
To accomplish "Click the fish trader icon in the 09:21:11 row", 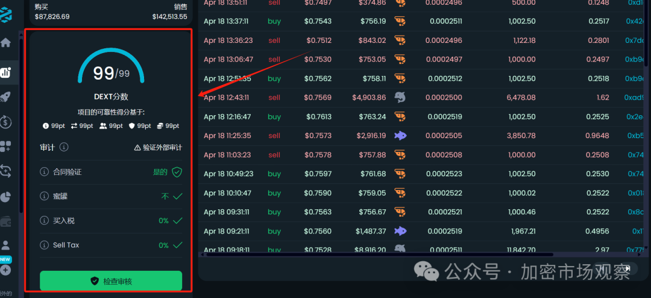I will coord(400,231).
